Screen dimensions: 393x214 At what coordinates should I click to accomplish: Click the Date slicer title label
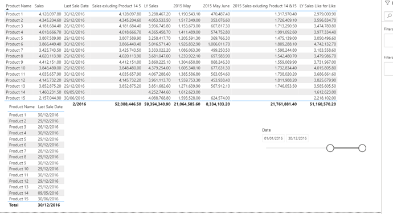[x=266, y=130]
